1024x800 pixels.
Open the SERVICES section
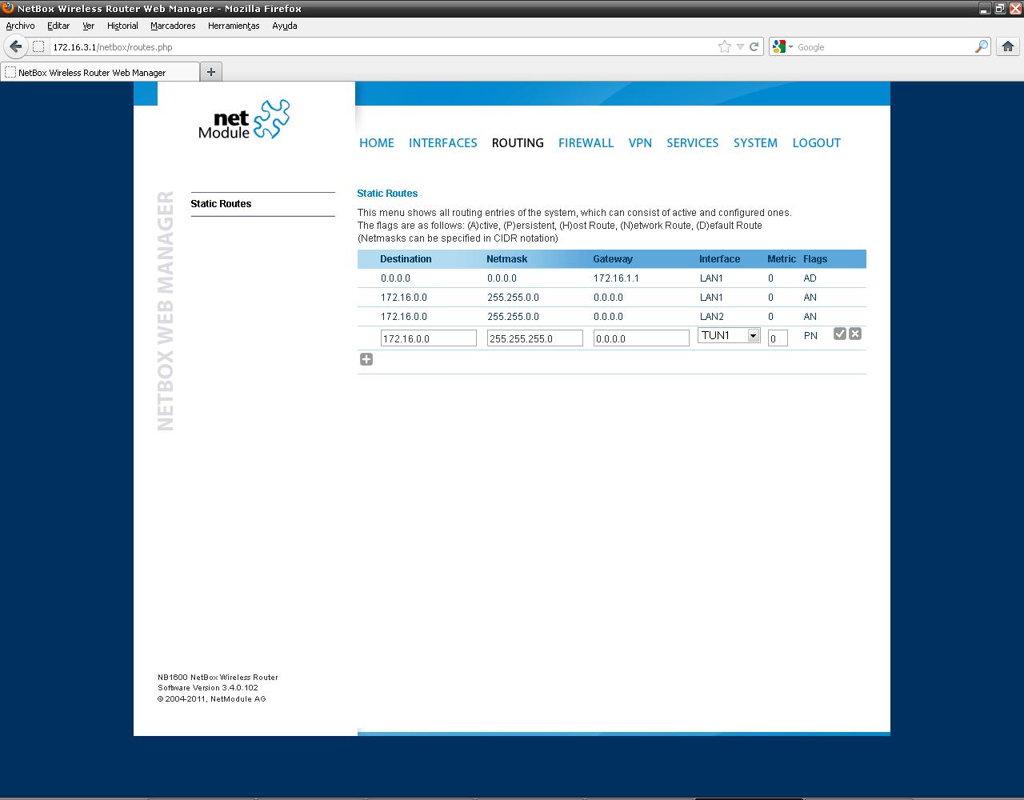click(x=693, y=143)
